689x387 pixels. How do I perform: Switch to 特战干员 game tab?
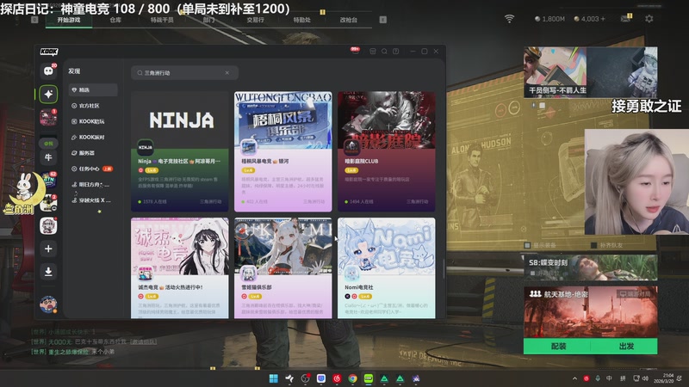tap(162, 20)
